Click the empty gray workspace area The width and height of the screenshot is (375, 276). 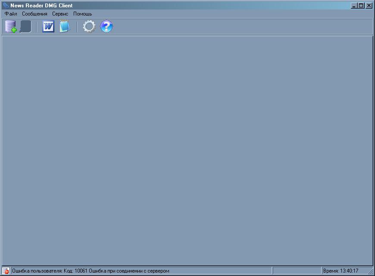(x=187, y=151)
